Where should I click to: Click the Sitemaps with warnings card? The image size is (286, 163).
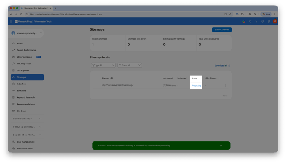(x=178, y=43)
